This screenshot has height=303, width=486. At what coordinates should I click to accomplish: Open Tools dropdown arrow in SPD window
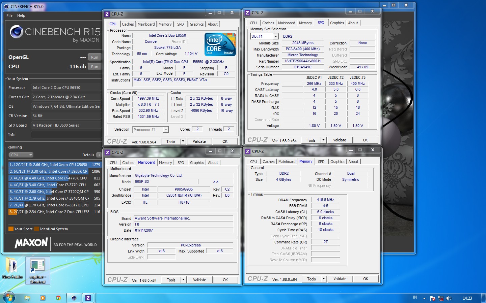pyautogui.click(x=323, y=140)
